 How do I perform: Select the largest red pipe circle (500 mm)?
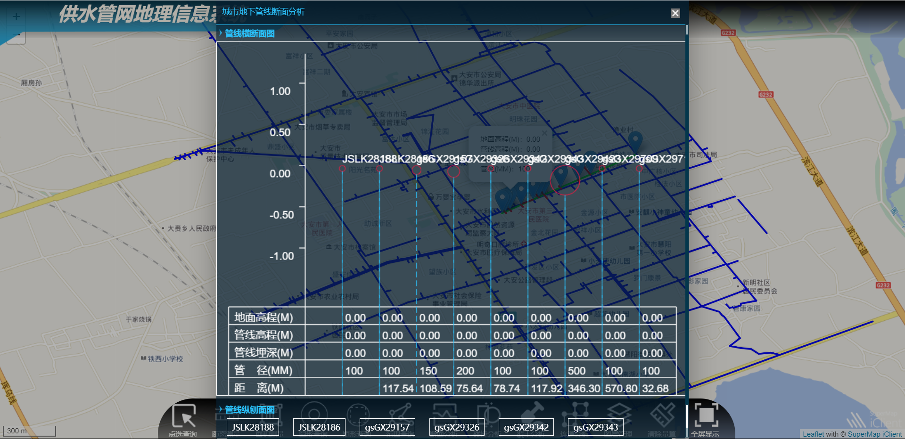(x=565, y=180)
